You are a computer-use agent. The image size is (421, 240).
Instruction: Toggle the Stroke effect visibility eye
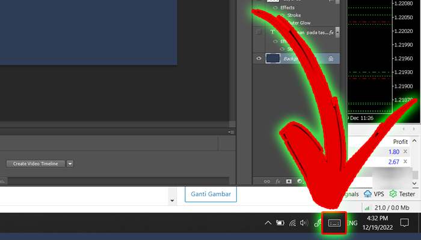(282, 15)
